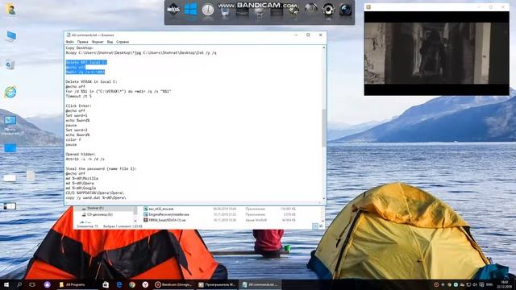516x290 pixels.
Task: Click the volume icon in system tray
Action: point(475,284)
